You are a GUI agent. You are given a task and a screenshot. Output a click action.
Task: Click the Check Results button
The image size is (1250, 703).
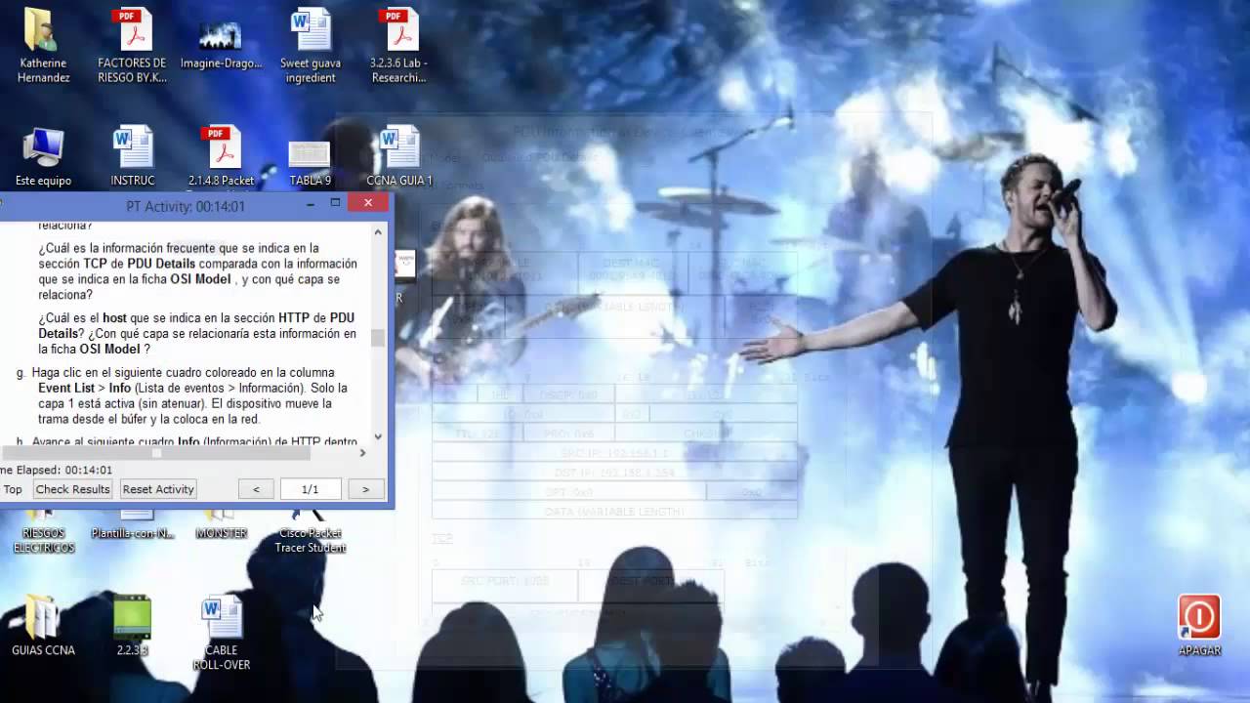pos(72,489)
